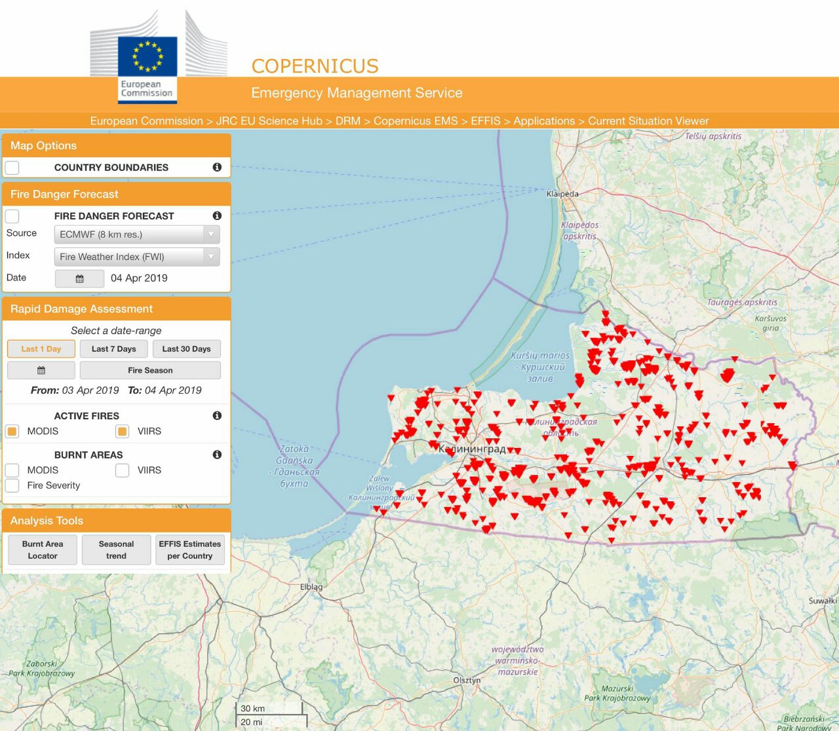Select the Last 1 Day range
This screenshot has height=731, width=839.
[x=41, y=349]
